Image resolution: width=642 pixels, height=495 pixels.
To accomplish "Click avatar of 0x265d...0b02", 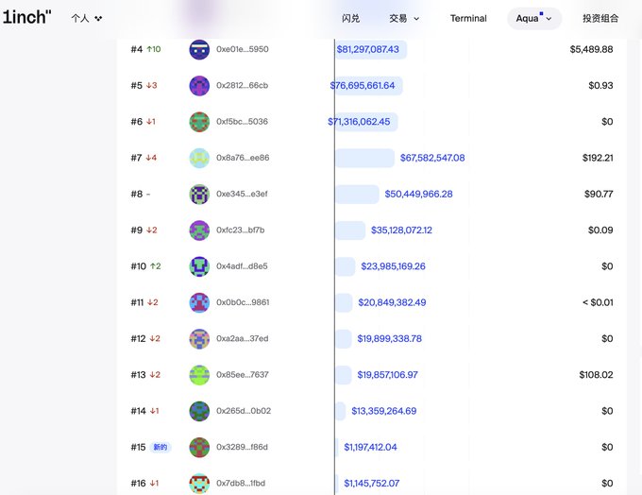I will pyautogui.click(x=199, y=411).
